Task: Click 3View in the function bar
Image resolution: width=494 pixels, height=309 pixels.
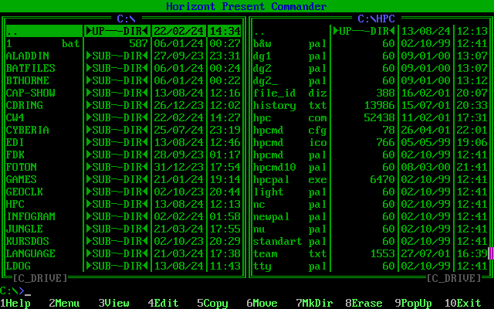Action: pyautogui.click(x=113, y=304)
